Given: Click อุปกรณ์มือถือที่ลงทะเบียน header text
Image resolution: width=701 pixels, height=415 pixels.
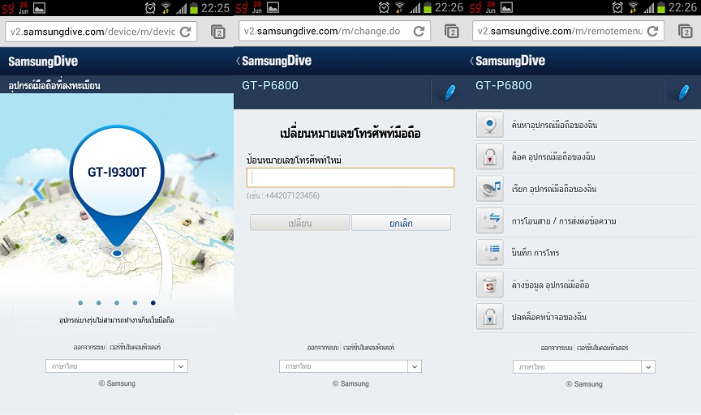Looking at the screenshot, I should click(x=54, y=85).
